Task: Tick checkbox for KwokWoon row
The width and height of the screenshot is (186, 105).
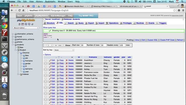Action: coord(46,60)
